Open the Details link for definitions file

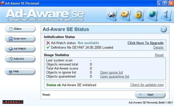click(x=158, y=48)
